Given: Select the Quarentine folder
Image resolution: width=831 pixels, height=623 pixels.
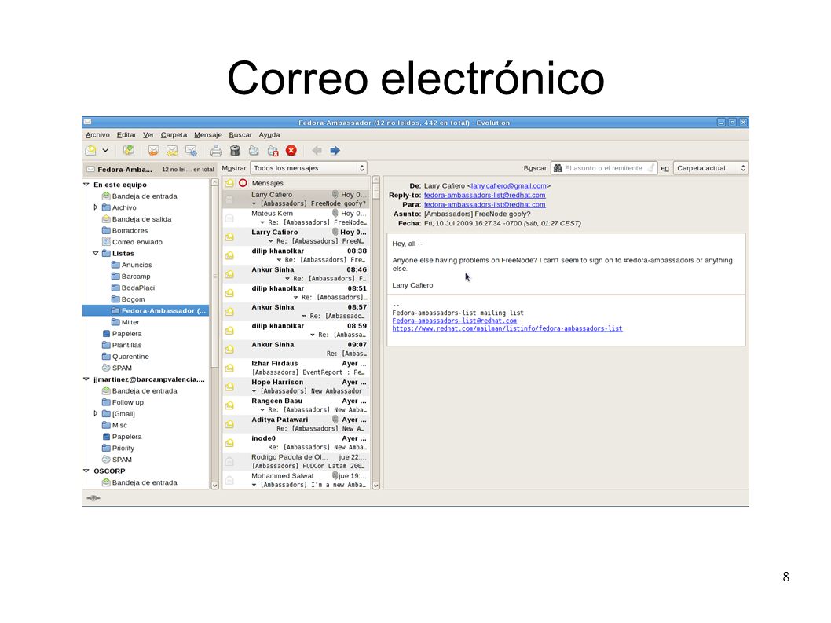Looking at the screenshot, I should (130, 357).
